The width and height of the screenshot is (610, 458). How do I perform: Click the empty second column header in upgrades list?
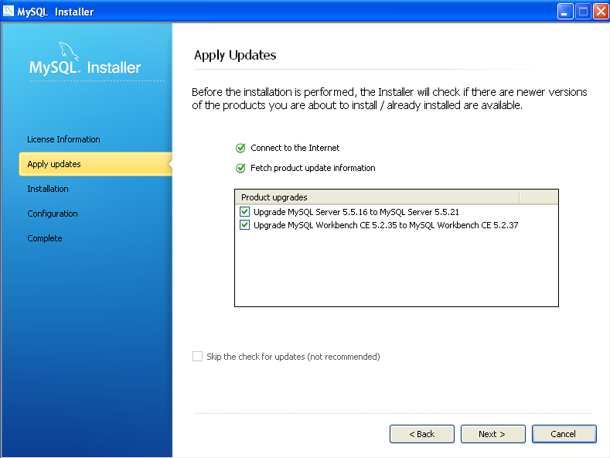(x=539, y=197)
